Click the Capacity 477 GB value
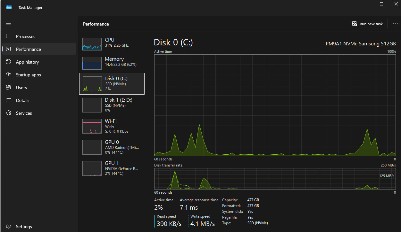 [253, 200]
